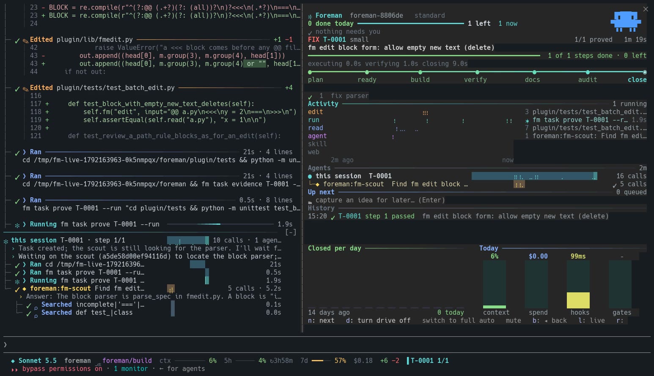The width and height of the screenshot is (654, 376).
Task: Toggle drive off via the 'd: turn drive off' hint
Action: pyautogui.click(x=378, y=321)
